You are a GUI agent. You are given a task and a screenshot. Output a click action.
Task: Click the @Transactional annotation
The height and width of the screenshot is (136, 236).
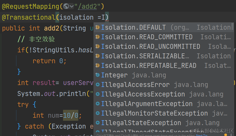[29, 17]
